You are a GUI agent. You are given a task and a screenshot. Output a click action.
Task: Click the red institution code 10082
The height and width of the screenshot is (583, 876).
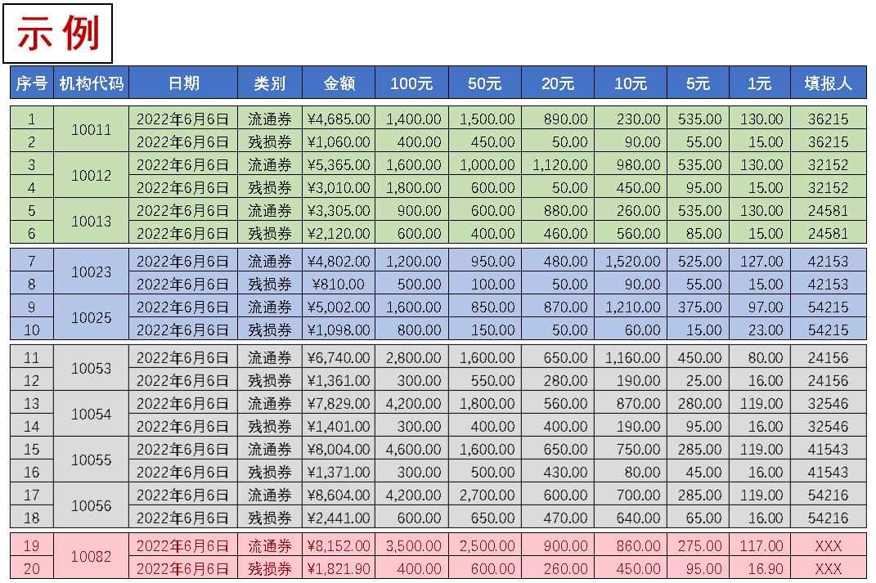coord(92,556)
